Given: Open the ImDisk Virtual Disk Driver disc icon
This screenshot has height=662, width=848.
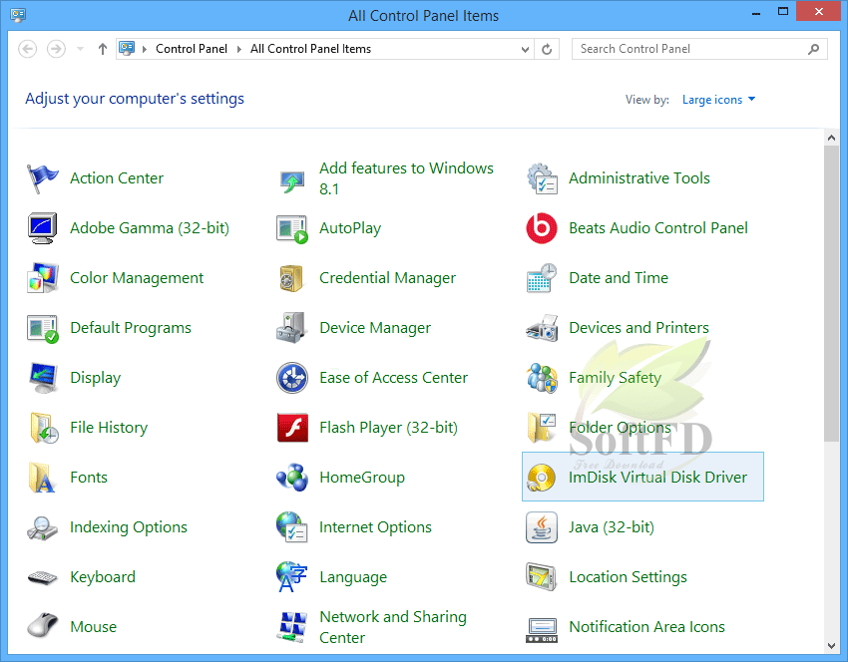Looking at the screenshot, I should 542,478.
